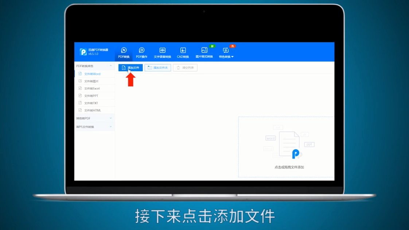This screenshot has height=230, width=409.
Task: Select the 文件转PPT option
Action: [91, 95]
